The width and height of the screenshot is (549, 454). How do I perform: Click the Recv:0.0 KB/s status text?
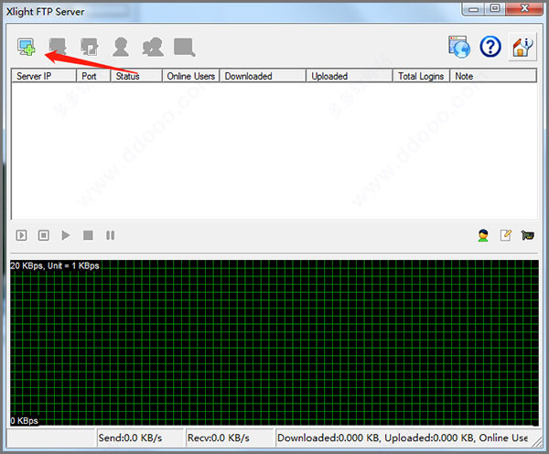[x=219, y=438]
